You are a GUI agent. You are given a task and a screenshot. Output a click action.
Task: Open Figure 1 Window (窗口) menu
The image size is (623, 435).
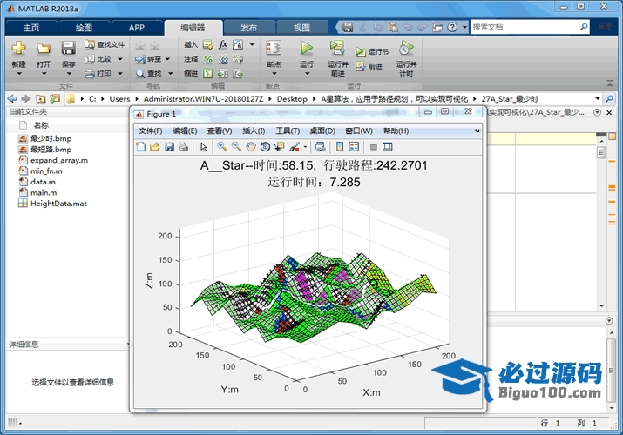(359, 130)
